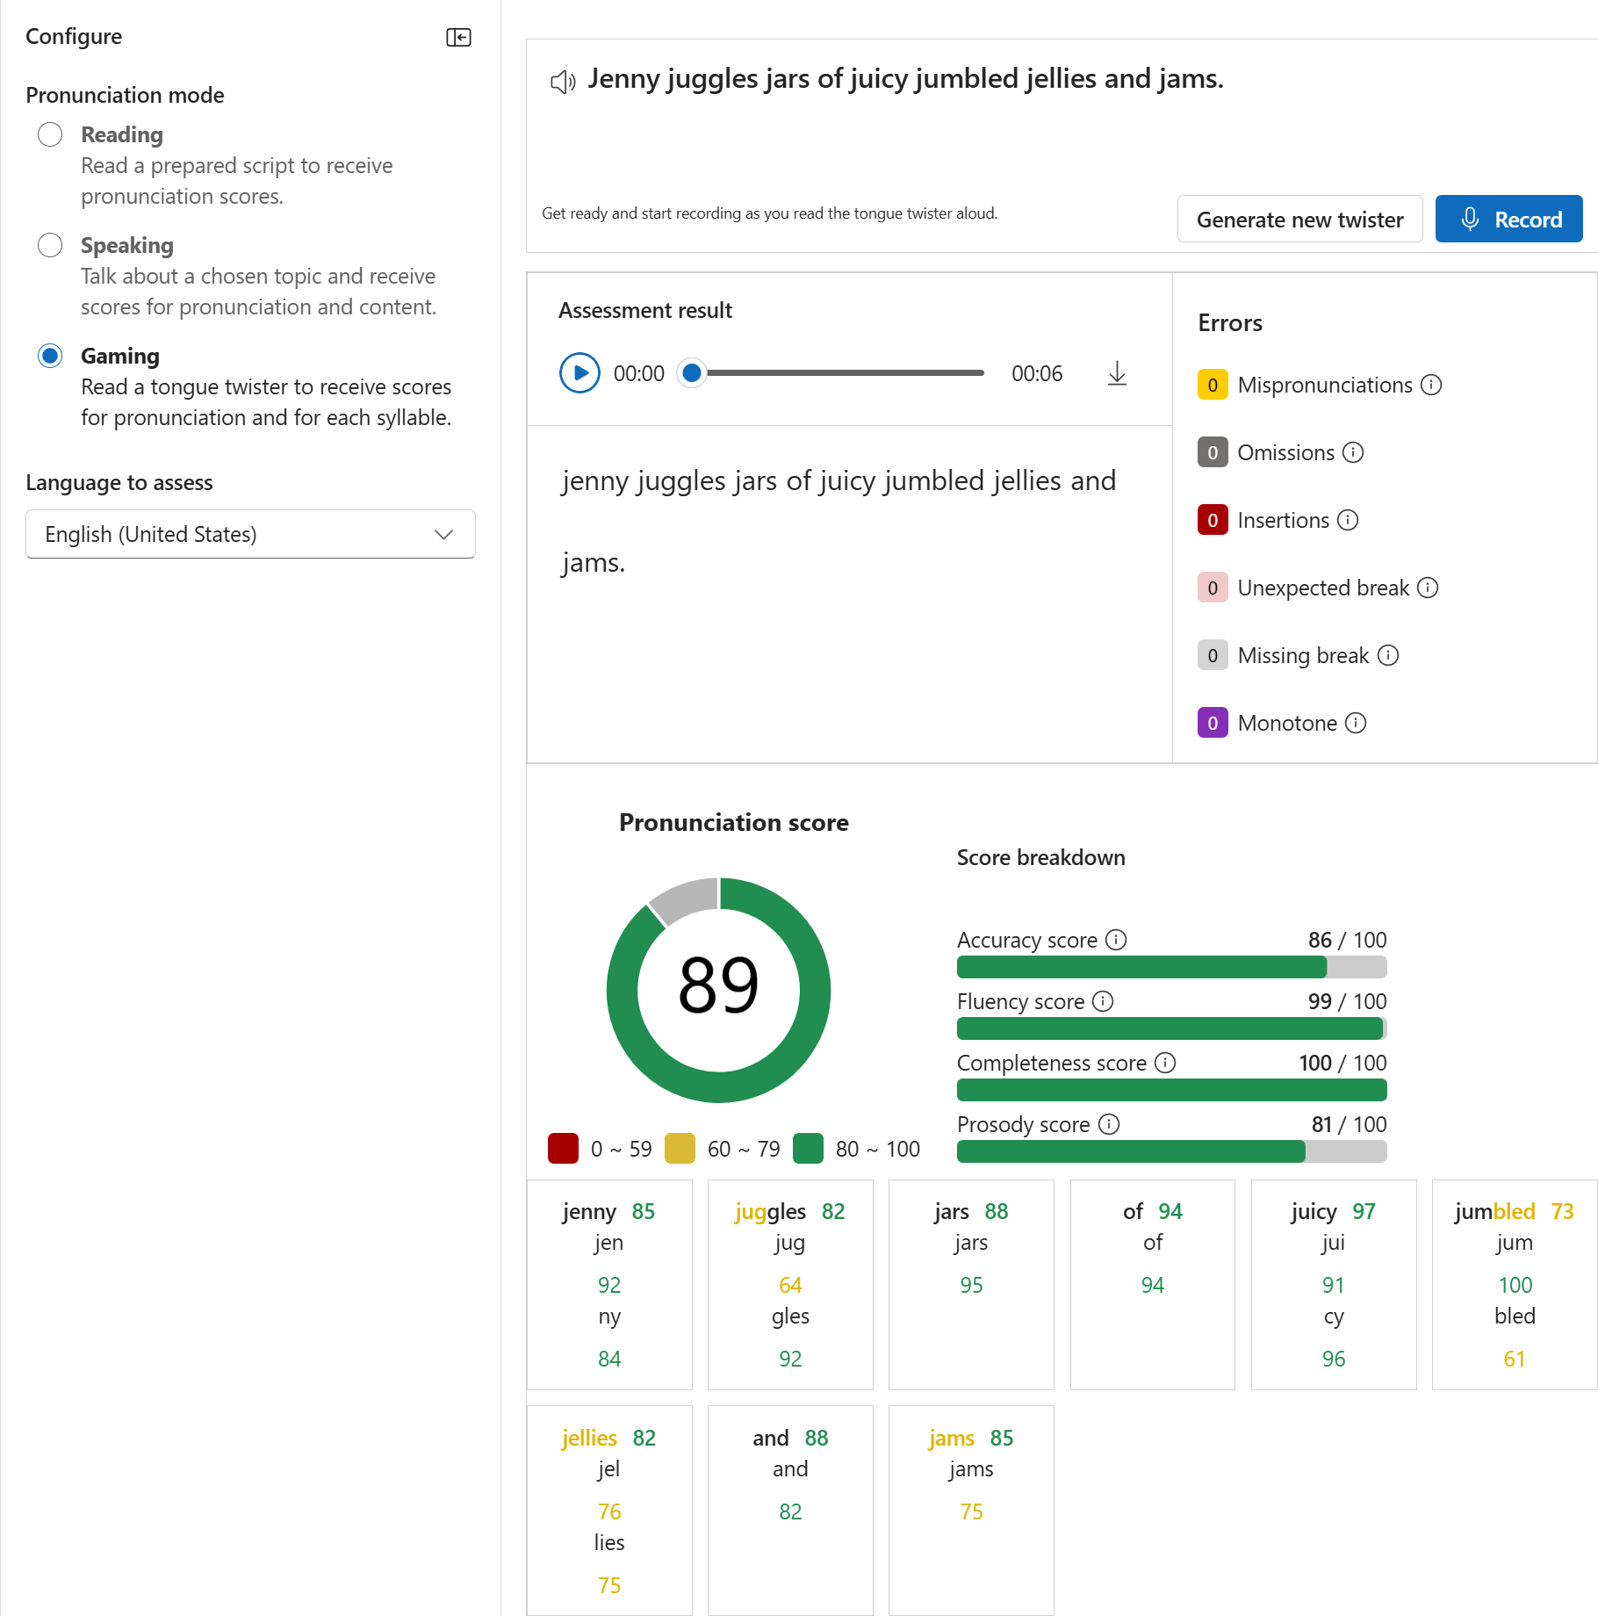Click the Fluency score progress bar
The width and height of the screenshot is (1598, 1616).
1171,1028
